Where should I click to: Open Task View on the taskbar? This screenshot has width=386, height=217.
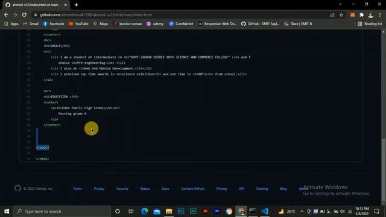coord(131,212)
